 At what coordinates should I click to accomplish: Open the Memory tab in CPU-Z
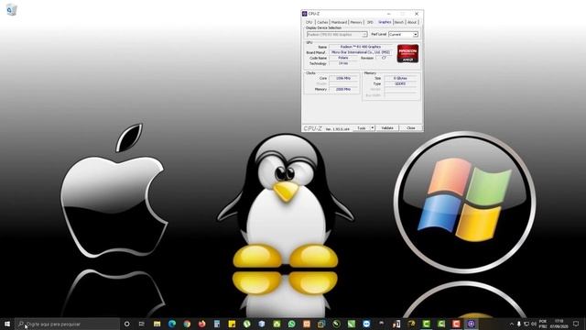tap(356, 22)
